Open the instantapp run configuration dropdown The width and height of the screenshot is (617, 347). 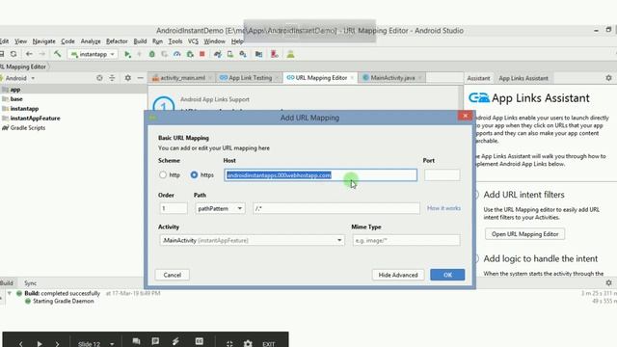tap(93, 54)
